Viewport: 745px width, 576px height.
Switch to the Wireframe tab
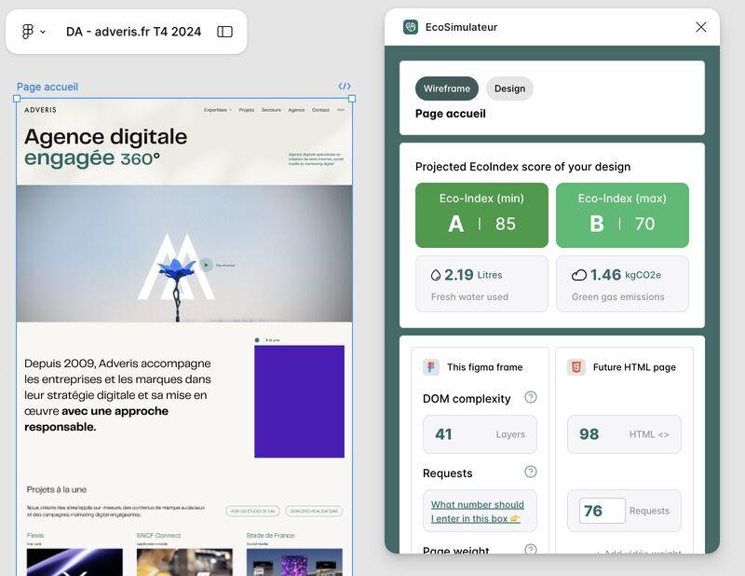click(447, 89)
